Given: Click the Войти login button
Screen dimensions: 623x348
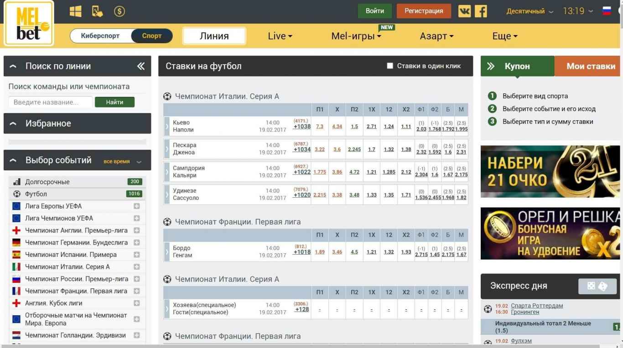Looking at the screenshot, I should [374, 11].
